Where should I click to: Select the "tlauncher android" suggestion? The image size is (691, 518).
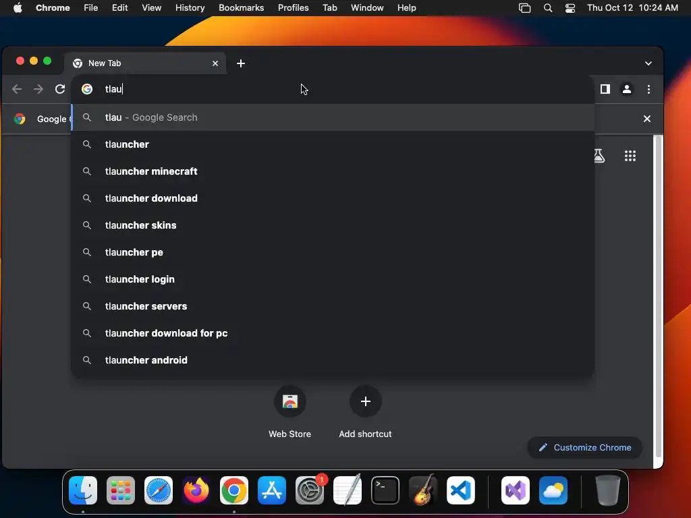pos(333,360)
